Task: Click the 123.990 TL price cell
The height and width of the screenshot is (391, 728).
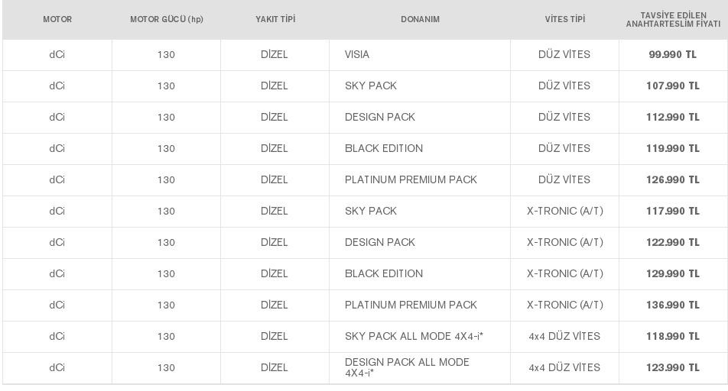Action: coord(672,368)
